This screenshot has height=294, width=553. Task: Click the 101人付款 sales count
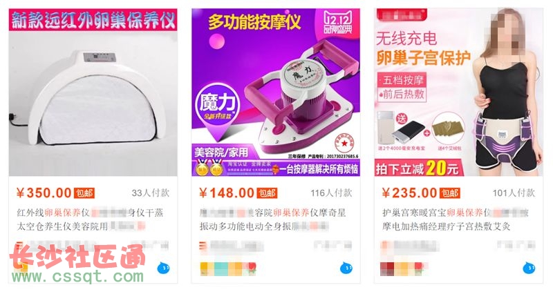point(514,193)
